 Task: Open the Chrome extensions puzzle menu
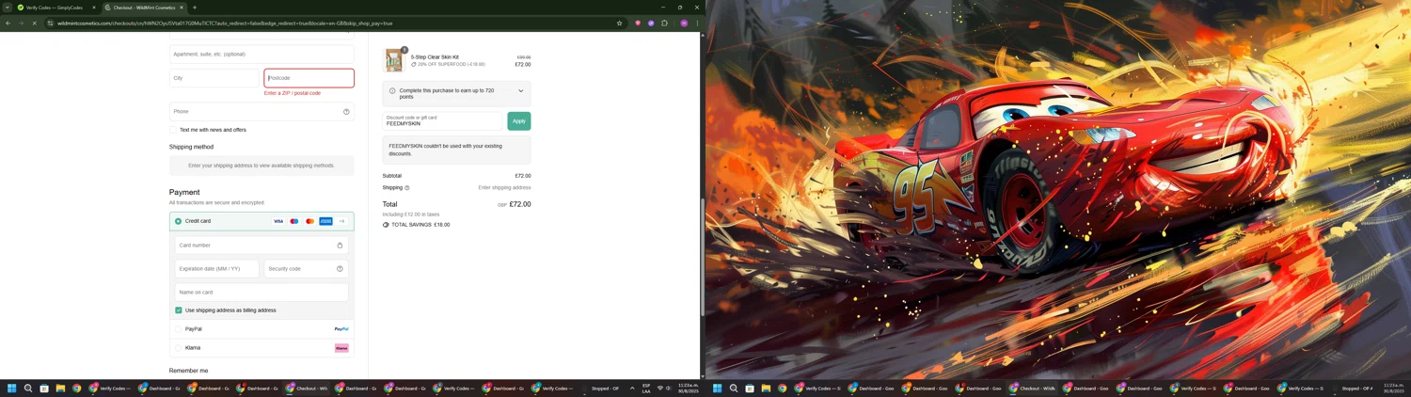tap(664, 23)
